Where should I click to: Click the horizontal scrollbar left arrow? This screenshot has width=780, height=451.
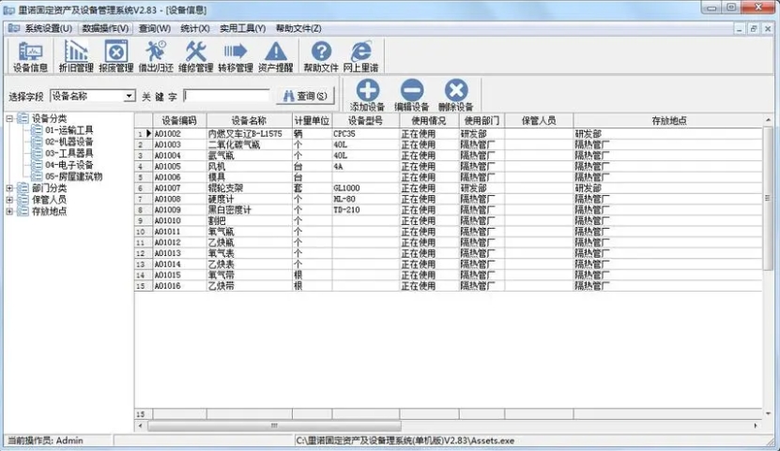[140, 426]
